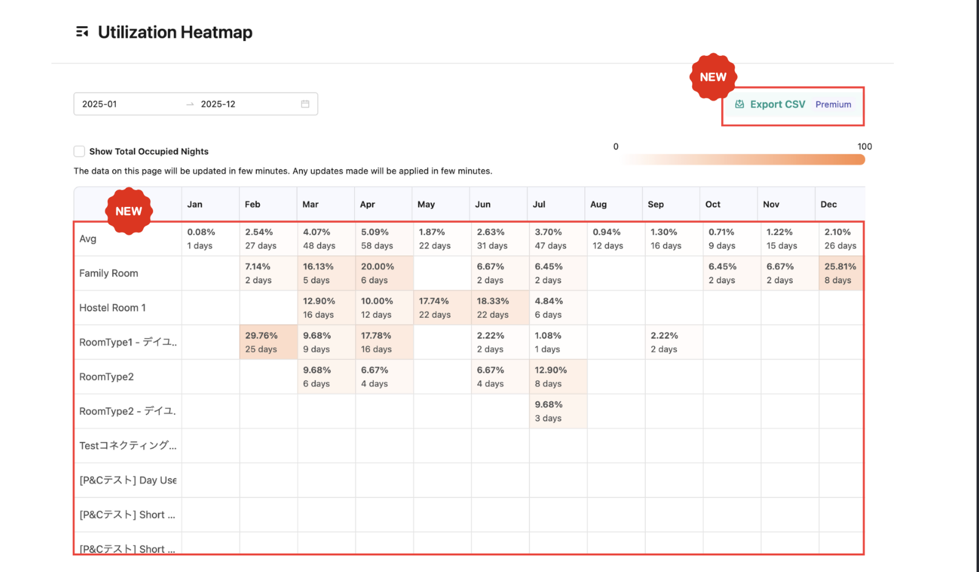979x572 pixels.
Task: Select the Jul column header
Action: pos(556,205)
